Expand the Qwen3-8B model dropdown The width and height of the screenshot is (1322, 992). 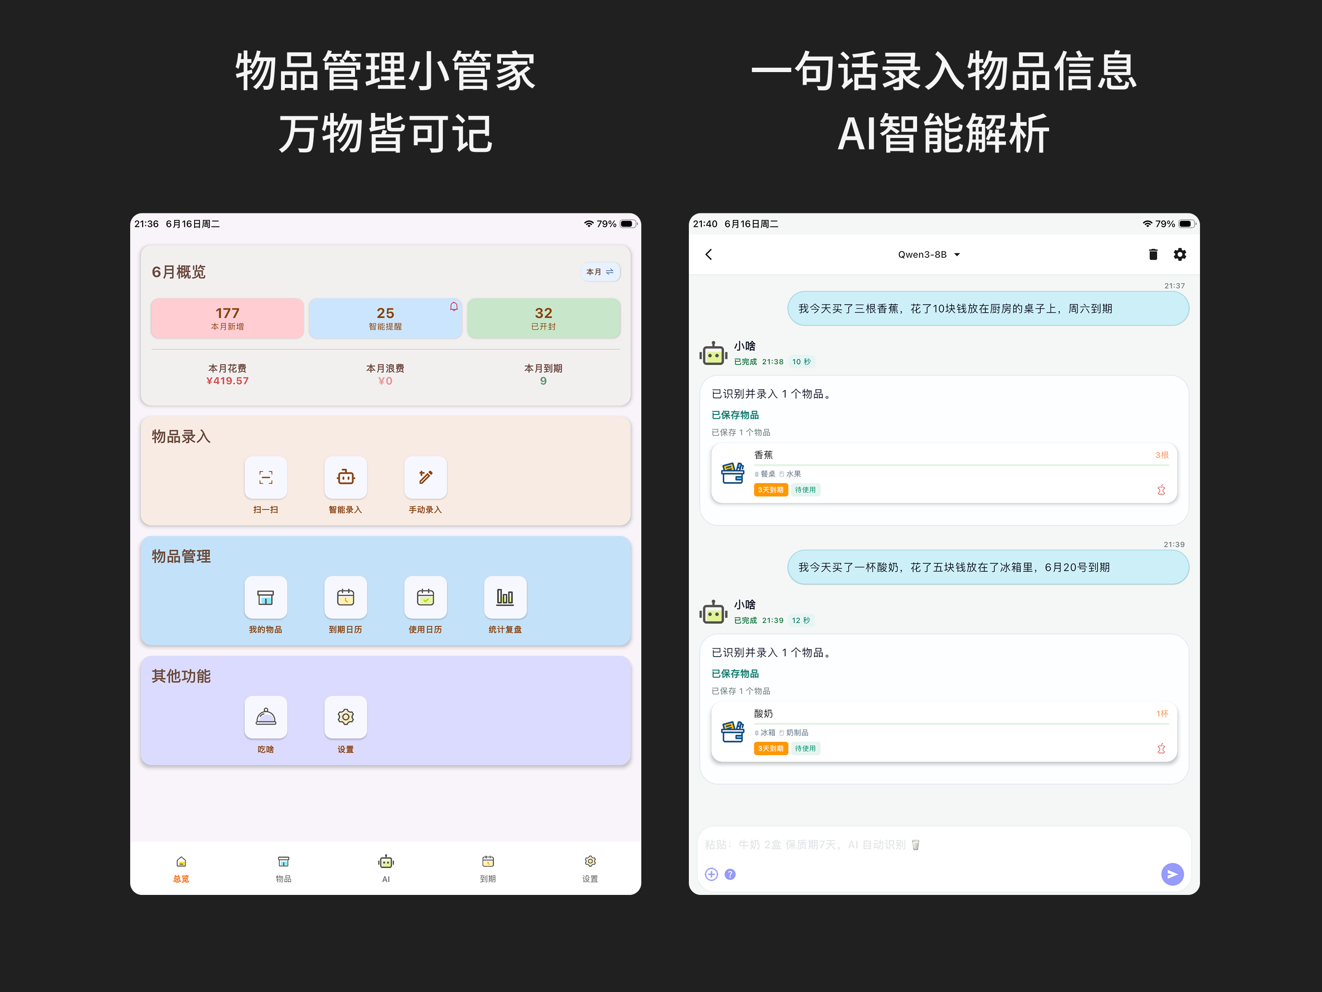(929, 255)
